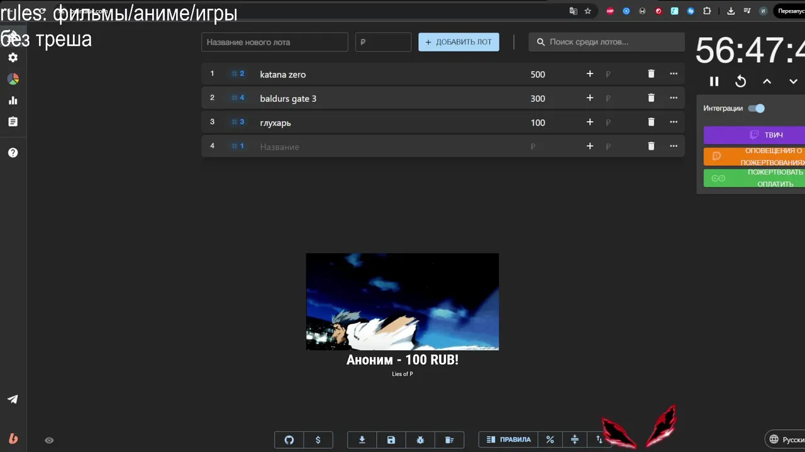805x452 pixels.
Task: Open more options for katana zero
Action: (x=674, y=73)
